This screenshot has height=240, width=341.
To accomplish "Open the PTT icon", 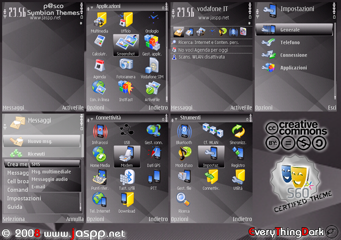I will coord(155,177).
